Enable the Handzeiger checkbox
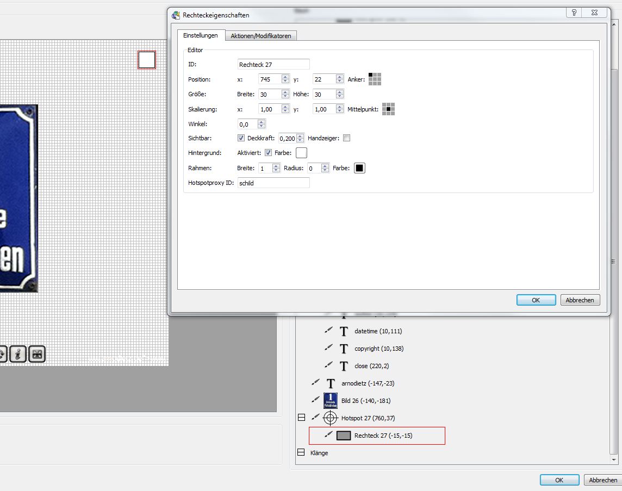 click(x=347, y=138)
